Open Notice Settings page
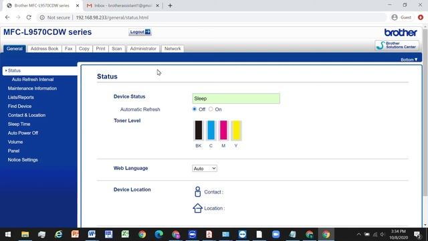The image size is (428, 241). point(23,160)
